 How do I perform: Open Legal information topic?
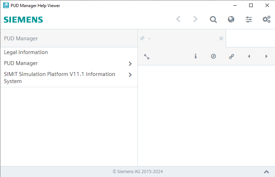26,52
